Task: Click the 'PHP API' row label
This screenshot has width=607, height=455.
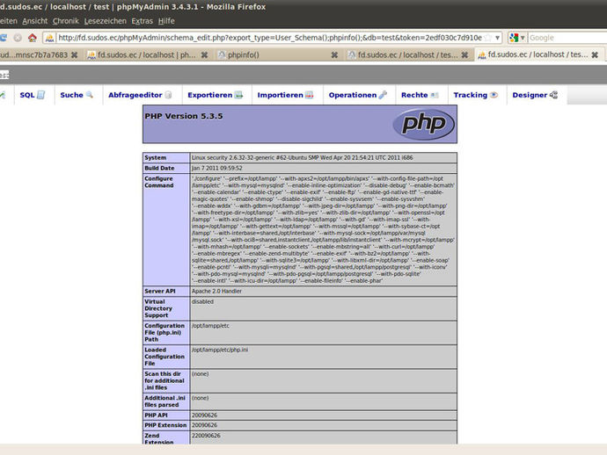Action: 156,415
